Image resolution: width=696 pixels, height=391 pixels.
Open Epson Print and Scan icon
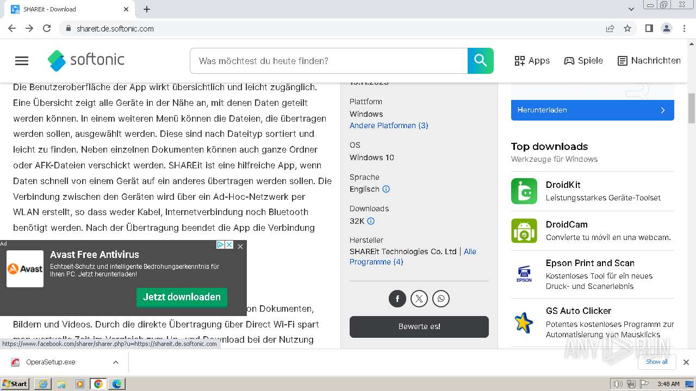tap(524, 273)
